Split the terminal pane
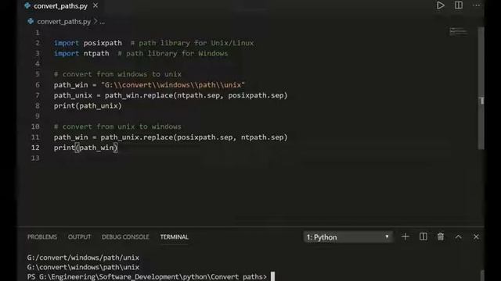Screen dimensions: 501x281 tap(423, 237)
